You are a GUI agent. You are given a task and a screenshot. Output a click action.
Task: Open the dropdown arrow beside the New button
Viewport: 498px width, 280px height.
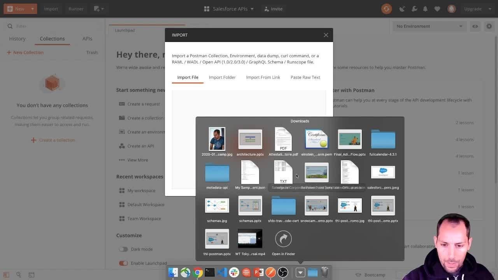[32, 9]
